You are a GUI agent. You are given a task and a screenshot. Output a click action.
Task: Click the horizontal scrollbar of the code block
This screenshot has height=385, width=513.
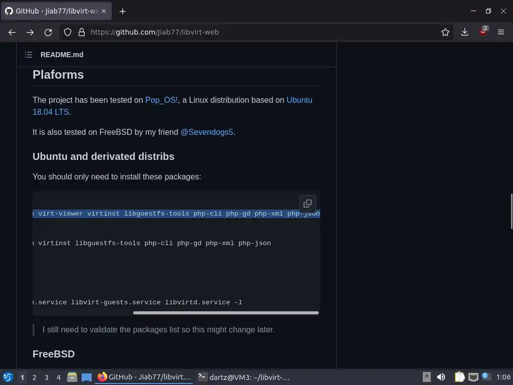point(226,313)
